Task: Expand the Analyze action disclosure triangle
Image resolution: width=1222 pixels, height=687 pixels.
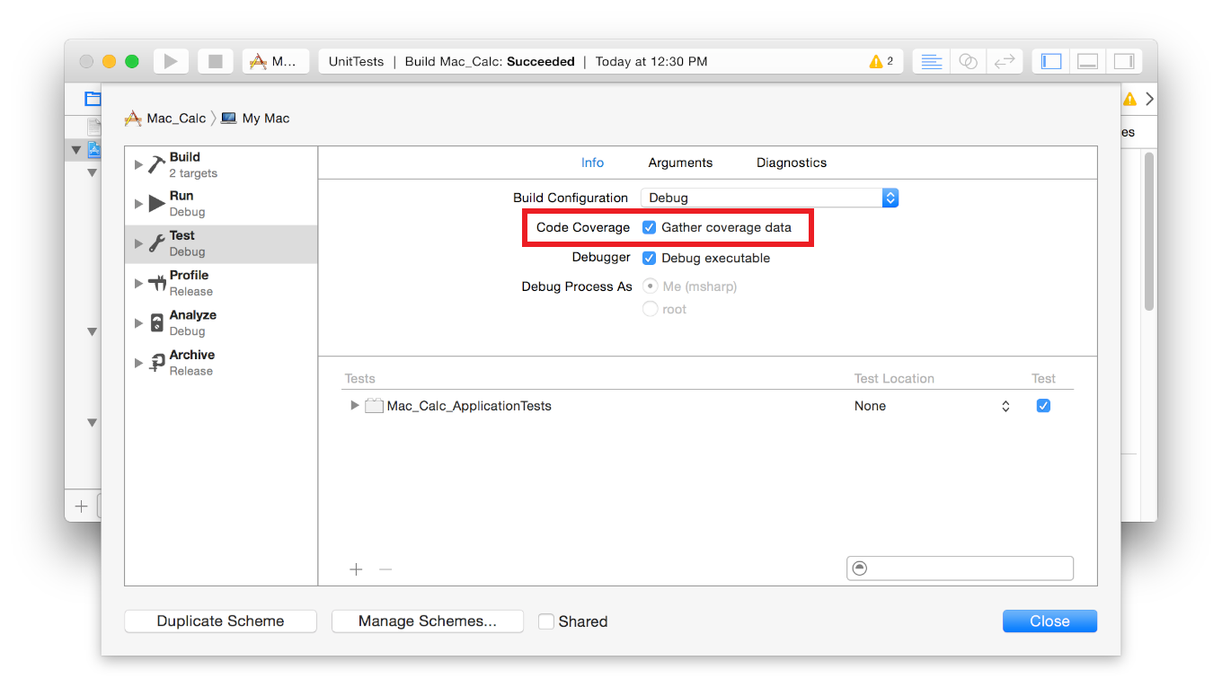Action: (x=138, y=322)
